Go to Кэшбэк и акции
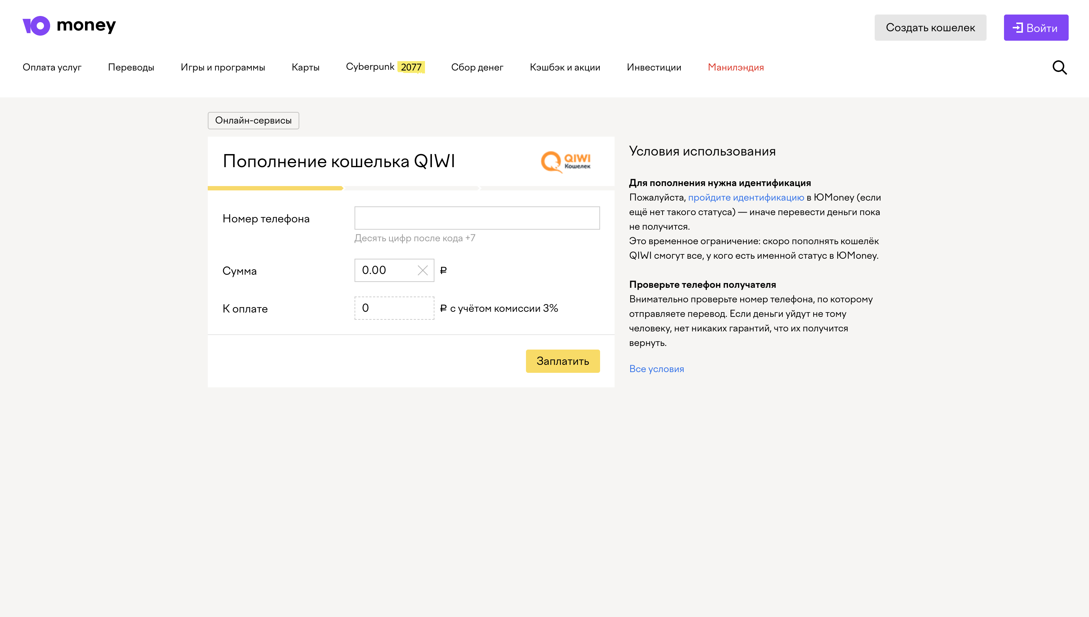The image size is (1089, 617). [565, 67]
